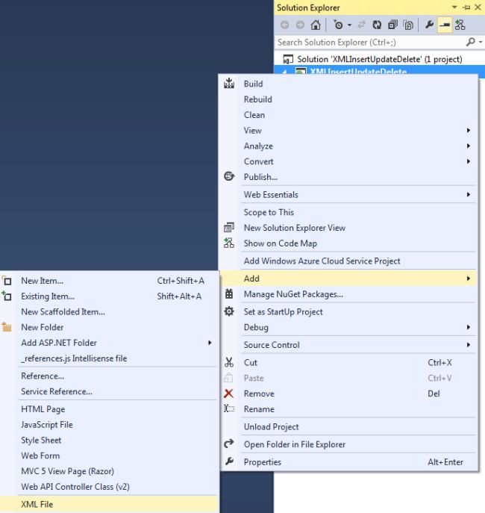Image resolution: width=485 pixels, height=513 pixels.
Task: Click the Existing Item icon in Add submenu
Action: [7, 296]
